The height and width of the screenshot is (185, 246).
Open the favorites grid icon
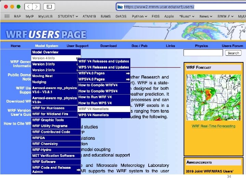pos(7,16)
